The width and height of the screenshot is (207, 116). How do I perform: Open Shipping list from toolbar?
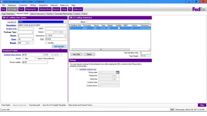point(31,9)
